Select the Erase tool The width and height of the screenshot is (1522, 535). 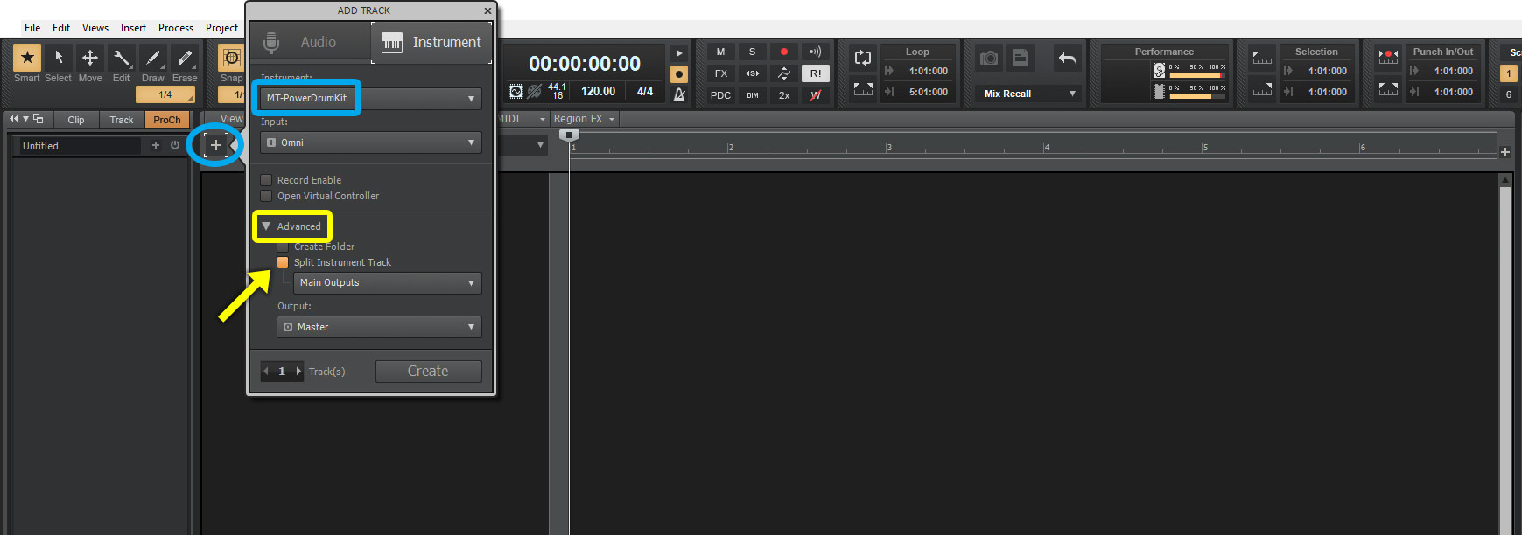tap(185, 58)
